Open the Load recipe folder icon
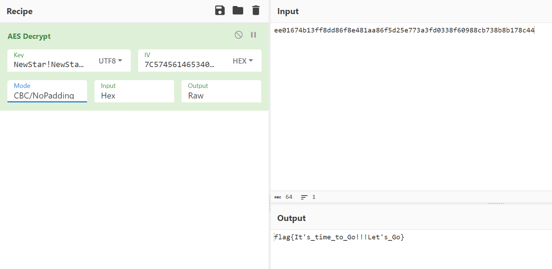The height and width of the screenshot is (269, 552). click(x=238, y=11)
